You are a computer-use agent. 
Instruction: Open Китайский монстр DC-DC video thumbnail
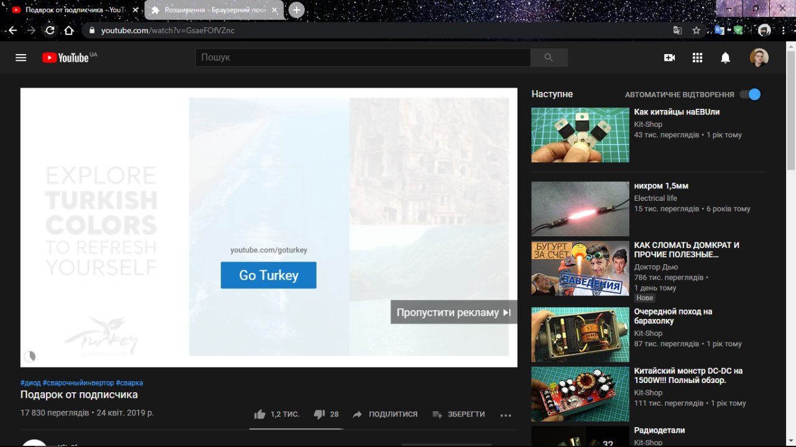pyautogui.click(x=580, y=394)
